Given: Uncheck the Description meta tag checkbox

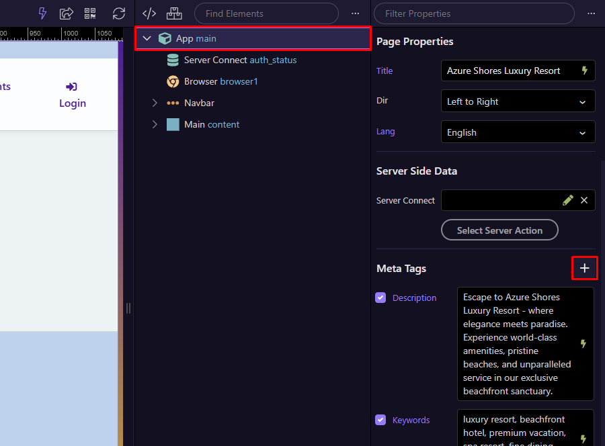Looking at the screenshot, I should point(380,298).
